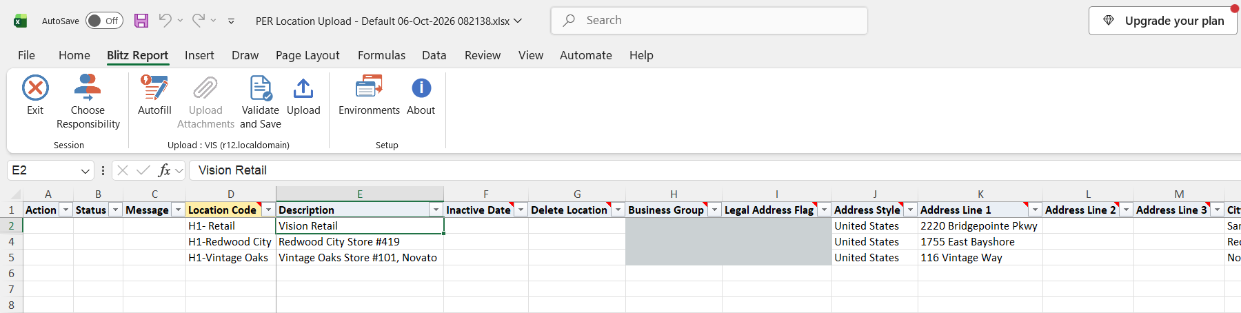Expand the formula bar chevron
This screenshot has width=1241, height=313.
(180, 170)
